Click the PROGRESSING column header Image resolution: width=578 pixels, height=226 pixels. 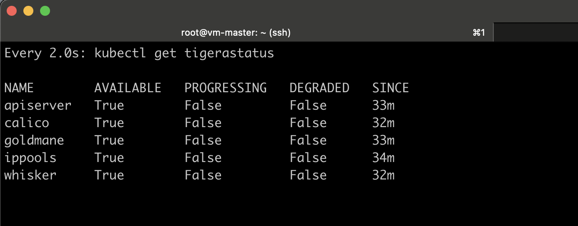[x=226, y=88]
